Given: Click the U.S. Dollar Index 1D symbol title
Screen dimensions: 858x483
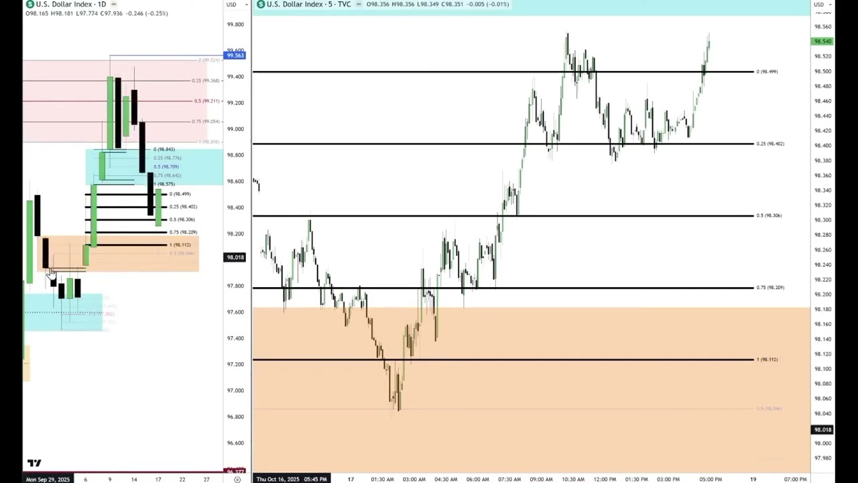Looking at the screenshot, I should (71, 4).
